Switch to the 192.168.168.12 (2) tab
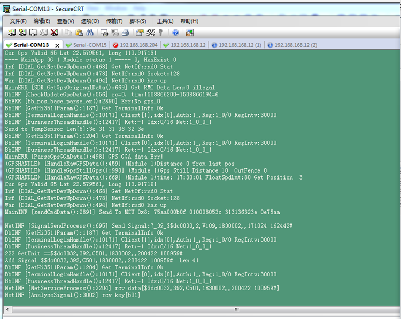The height and width of the screenshot is (319, 401). tap(292, 45)
